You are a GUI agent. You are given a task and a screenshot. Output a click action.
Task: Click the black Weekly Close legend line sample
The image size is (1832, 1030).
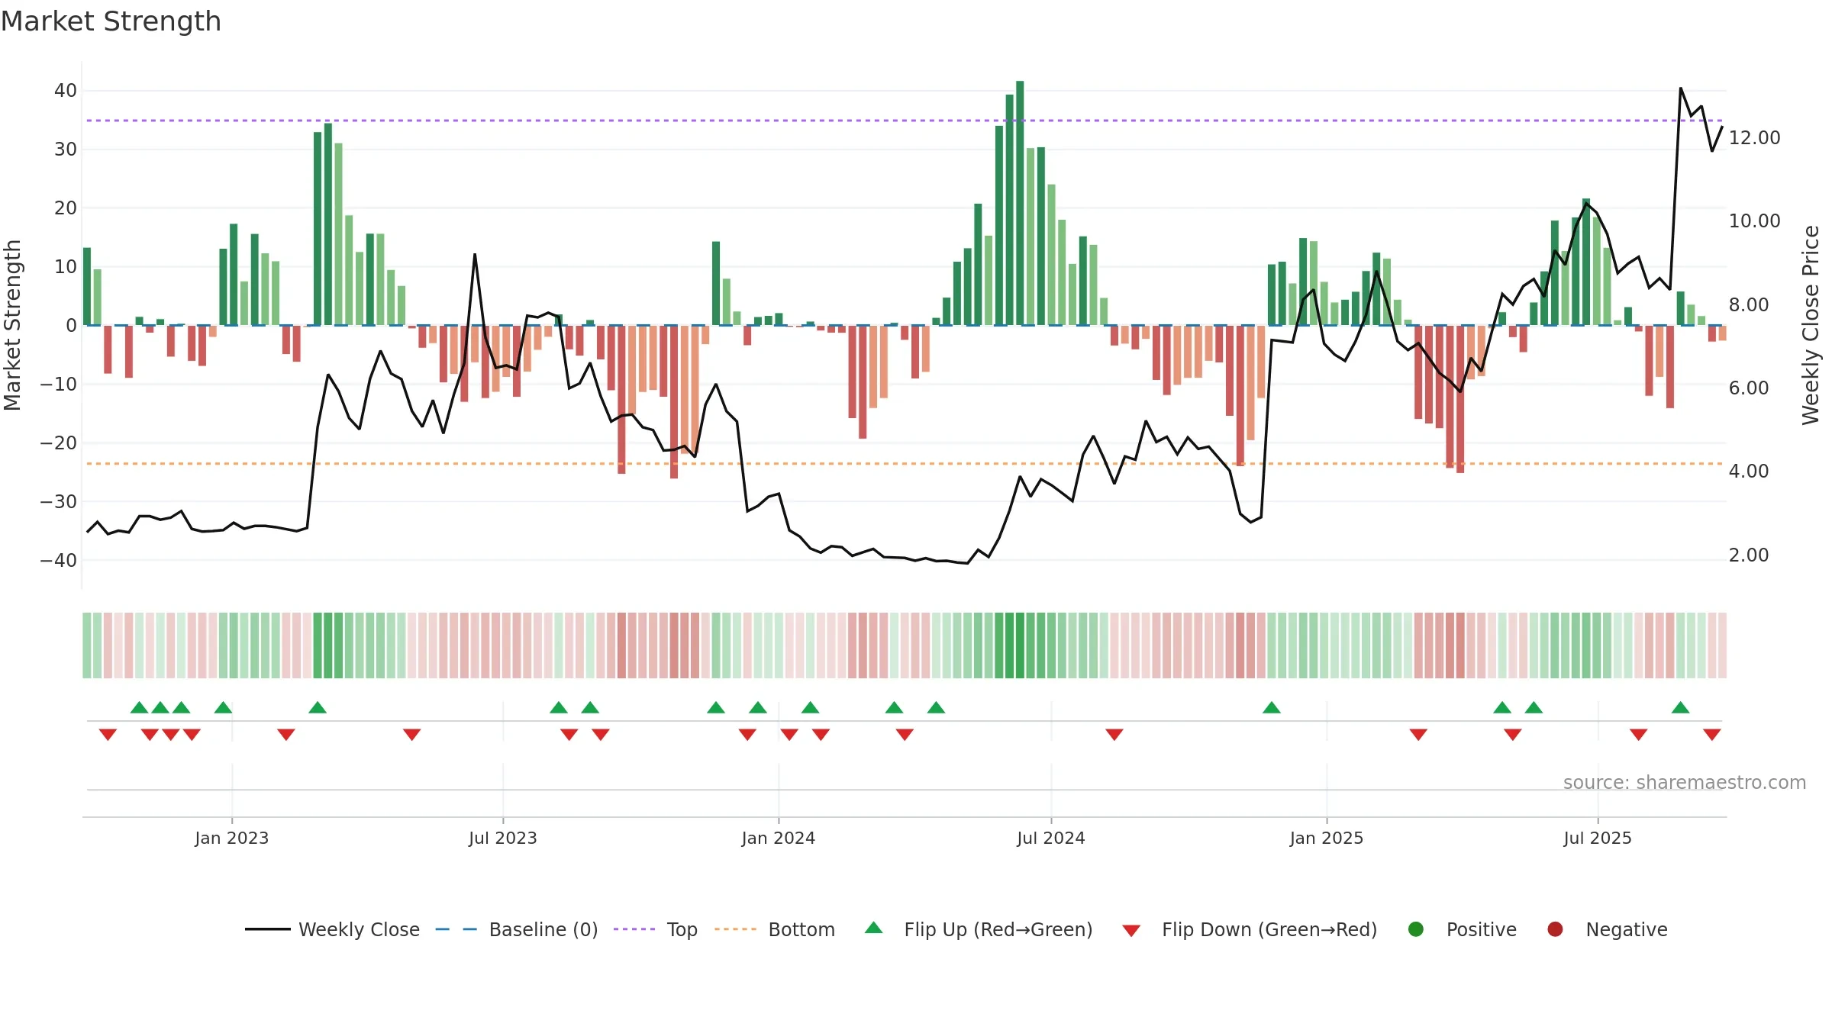point(267,929)
